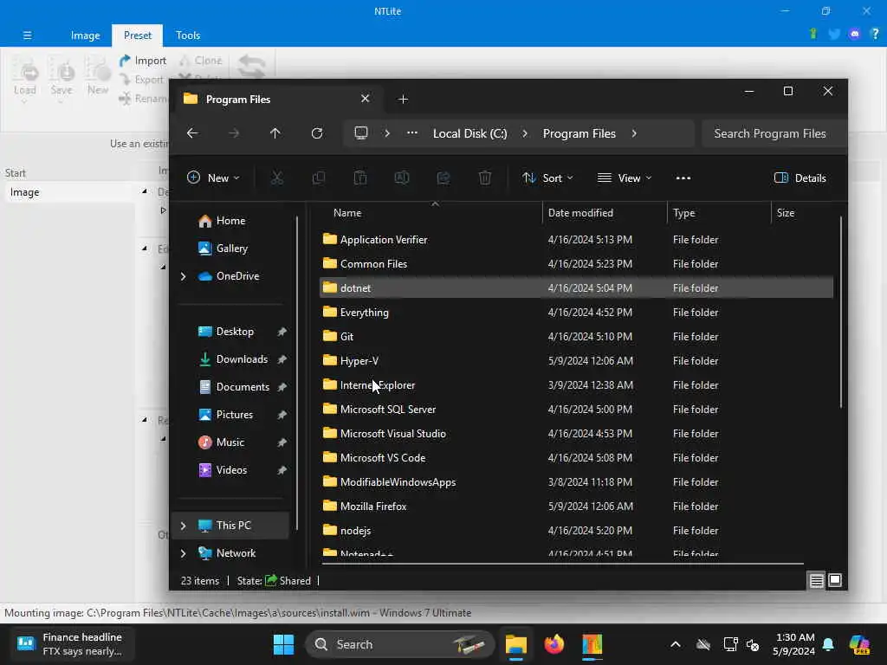Select the Program Files Explorer tab
Viewport: 887px width, 665px height.
coord(279,100)
